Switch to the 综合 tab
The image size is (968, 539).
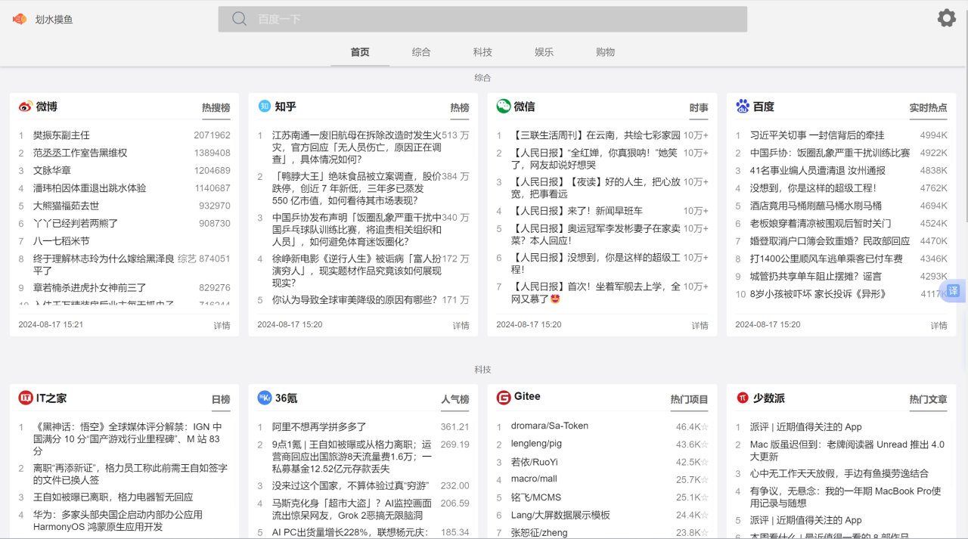point(421,52)
